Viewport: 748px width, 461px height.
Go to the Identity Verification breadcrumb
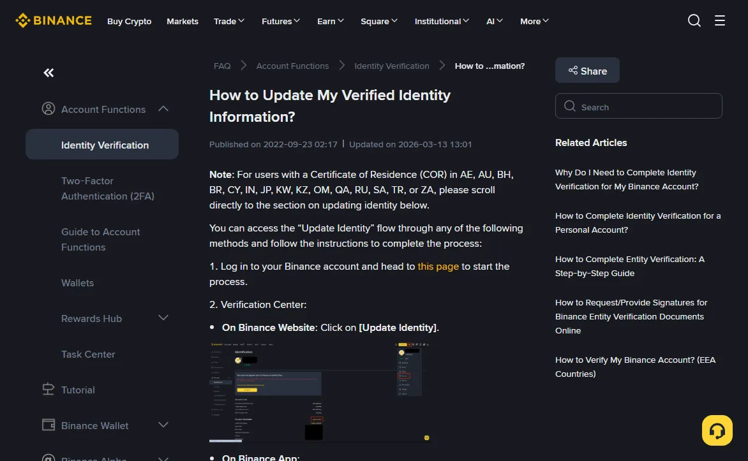392,66
